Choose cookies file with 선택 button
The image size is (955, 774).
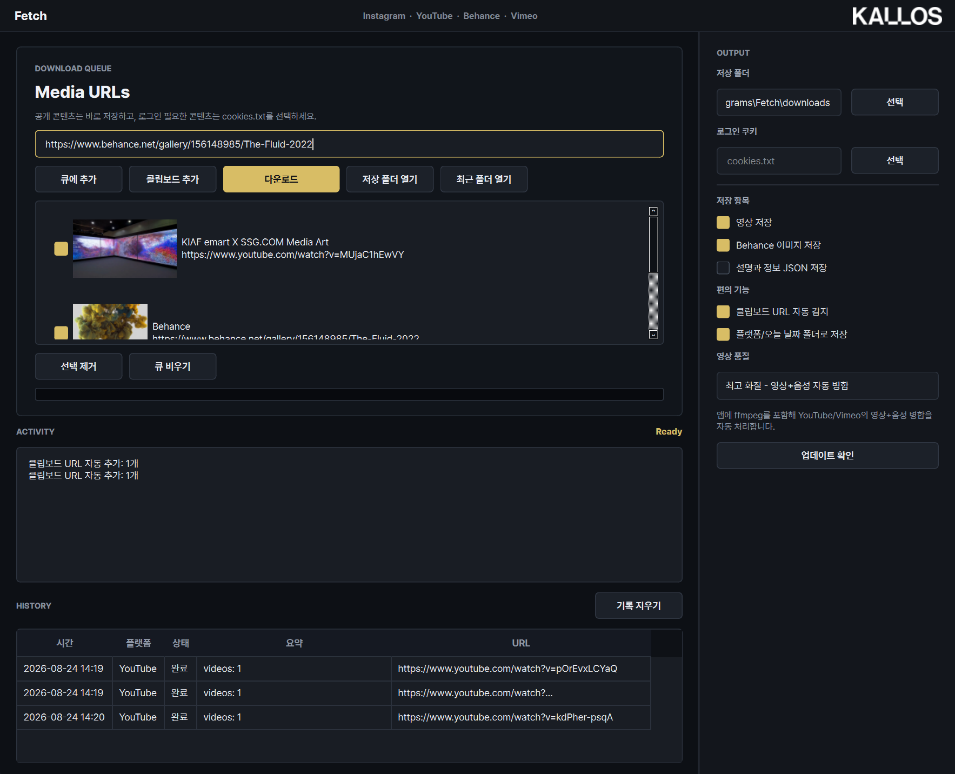894,161
